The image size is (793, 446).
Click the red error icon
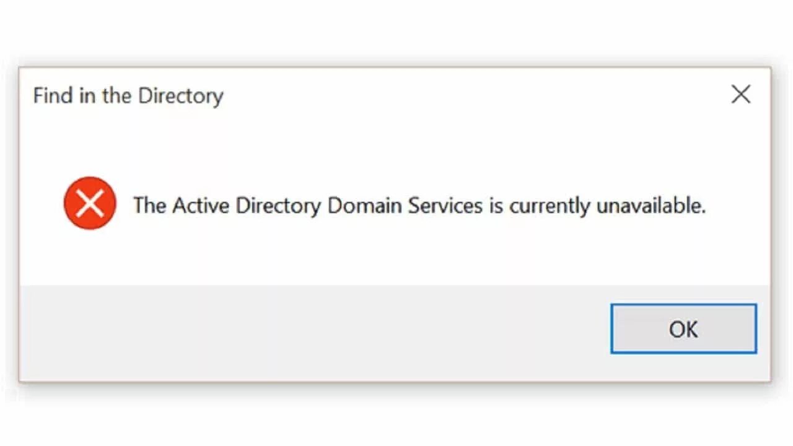pyautogui.click(x=90, y=204)
